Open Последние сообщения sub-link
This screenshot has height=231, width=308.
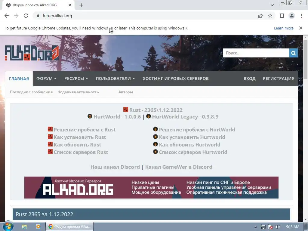(31, 92)
